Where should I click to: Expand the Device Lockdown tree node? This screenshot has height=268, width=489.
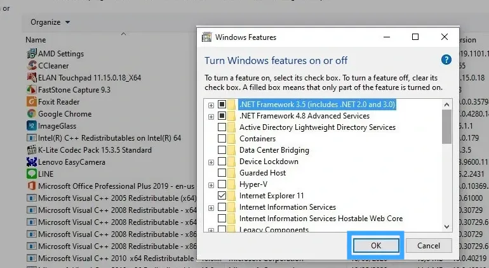[211, 162]
